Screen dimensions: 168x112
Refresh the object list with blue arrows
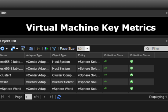(x=59, y=97)
